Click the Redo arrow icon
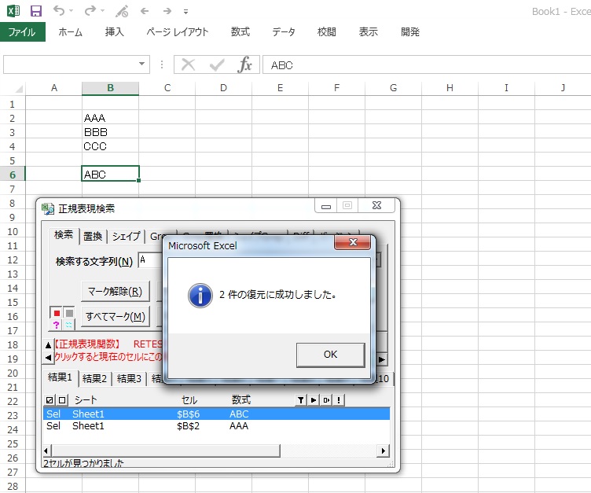 coord(90,12)
